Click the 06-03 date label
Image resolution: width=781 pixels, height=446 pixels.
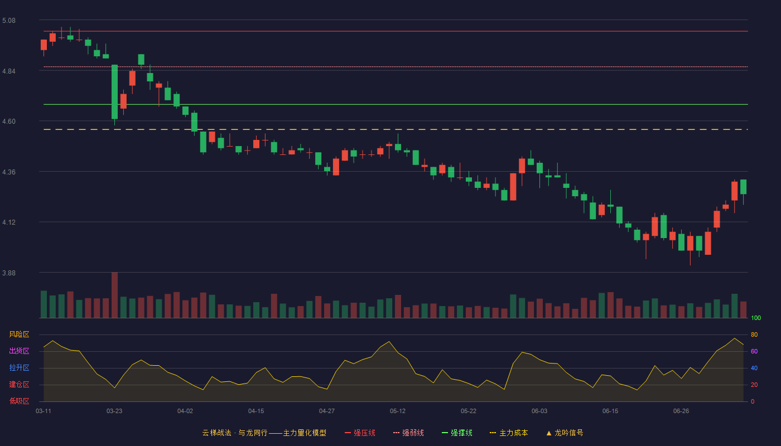point(539,411)
